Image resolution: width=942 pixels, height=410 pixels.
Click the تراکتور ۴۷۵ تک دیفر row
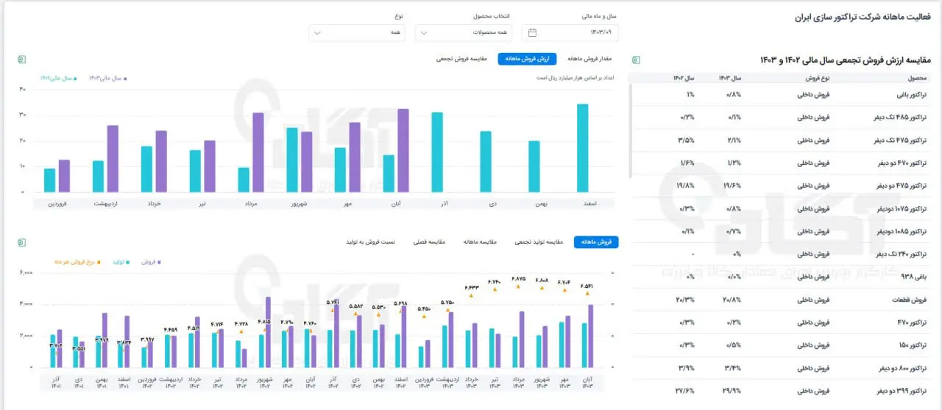(x=782, y=141)
